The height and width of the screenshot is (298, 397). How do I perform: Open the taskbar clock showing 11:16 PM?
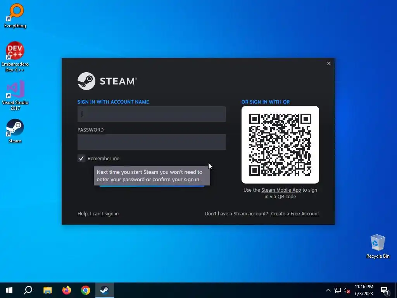pos(364,290)
